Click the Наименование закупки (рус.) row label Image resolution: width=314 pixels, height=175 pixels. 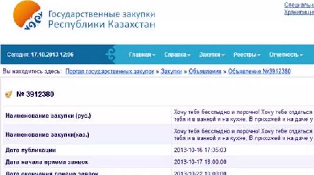48,115
